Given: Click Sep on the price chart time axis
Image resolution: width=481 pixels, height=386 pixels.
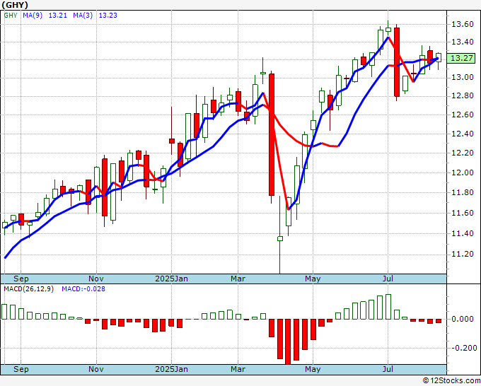Looking at the screenshot, I should pos(21,279).
